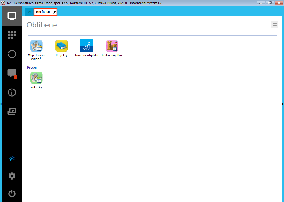Minimize the K2 window
The width and height of the screenshot is (284, 202).
coord(261,3)
